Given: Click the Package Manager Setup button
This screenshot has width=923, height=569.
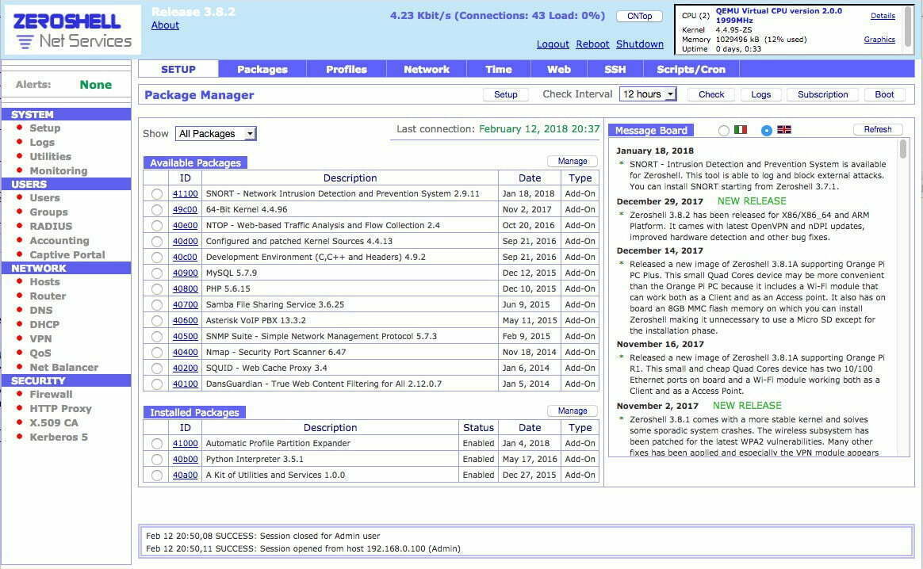Looking at the screenshot, I should pyautogui.click(x=505, y=94).
